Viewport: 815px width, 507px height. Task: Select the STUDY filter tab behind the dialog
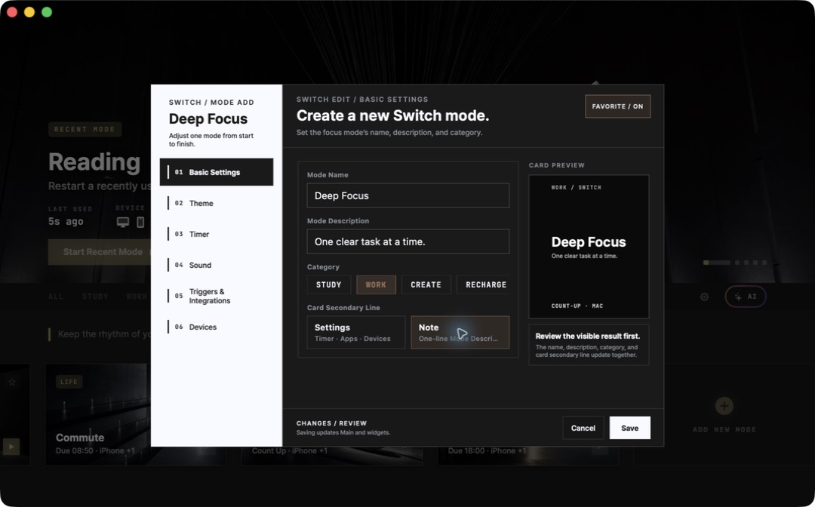(x=95, y=297)
